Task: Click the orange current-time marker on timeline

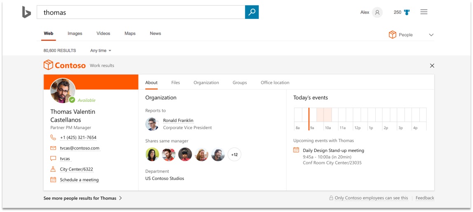Action: 309,119
